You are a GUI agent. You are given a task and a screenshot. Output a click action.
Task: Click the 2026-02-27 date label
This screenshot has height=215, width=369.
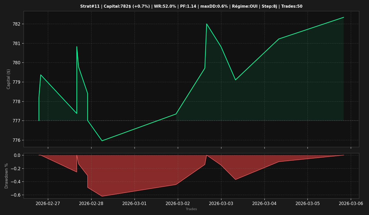pyautogui.click(x=48, y=204)
